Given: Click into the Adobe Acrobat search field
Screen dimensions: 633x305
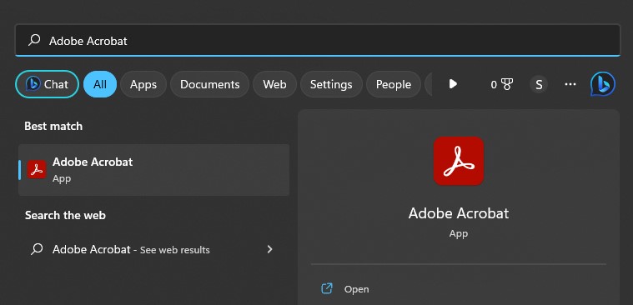Looking at the screenshot, I should point(317,40).
